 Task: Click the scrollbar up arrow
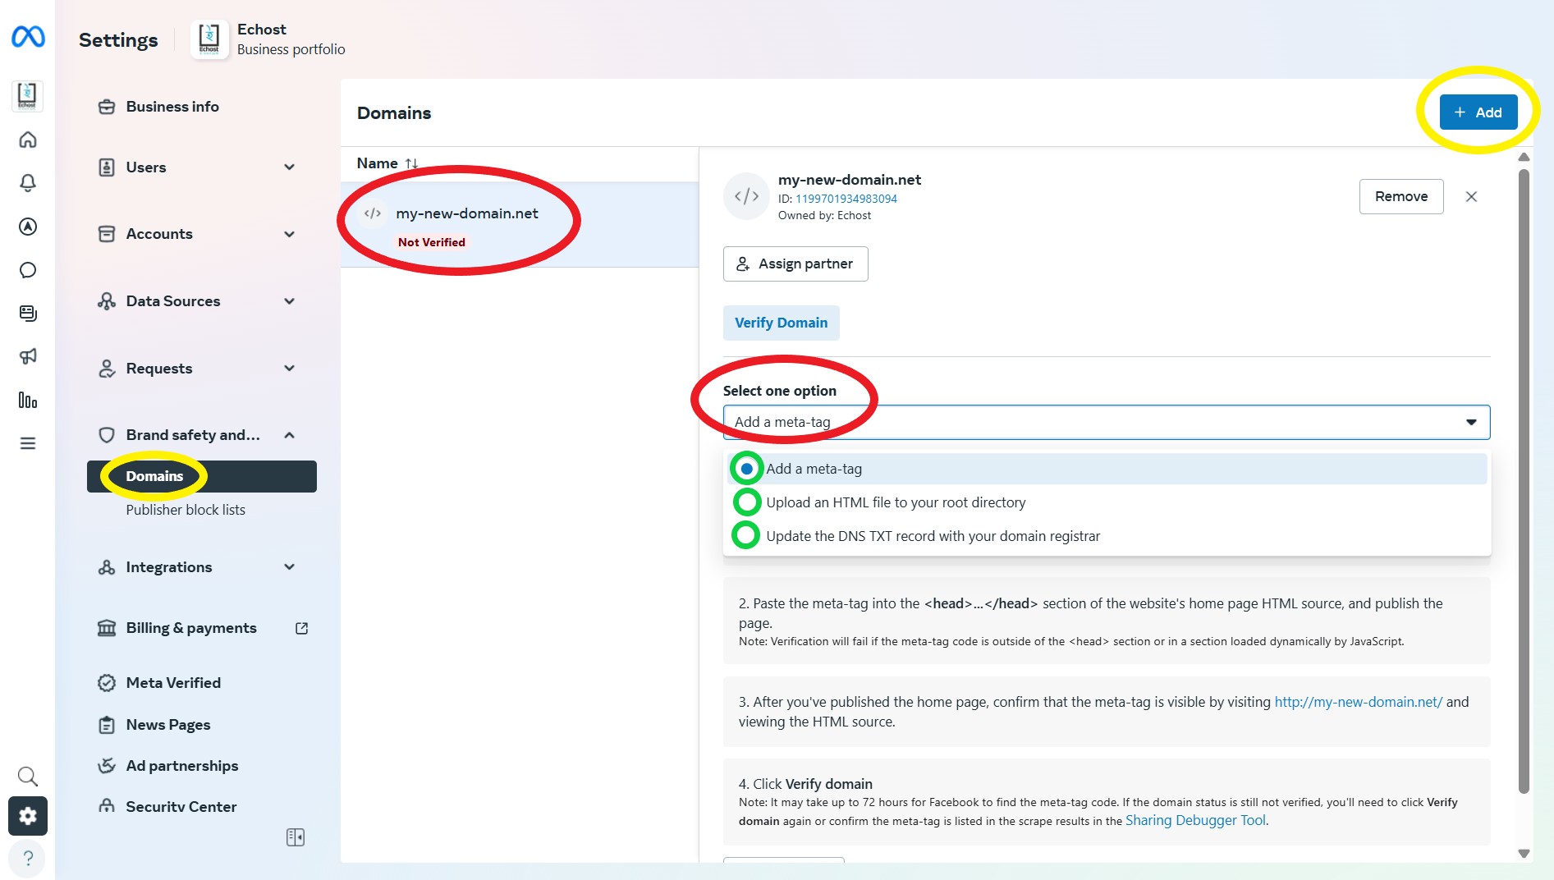pos(1524,157)
